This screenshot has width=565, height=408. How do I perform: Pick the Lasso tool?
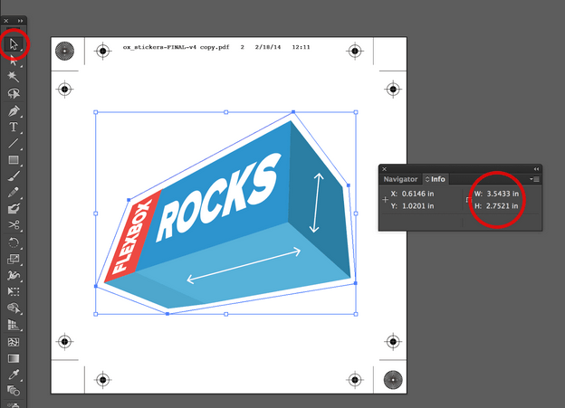click(14, 93)
